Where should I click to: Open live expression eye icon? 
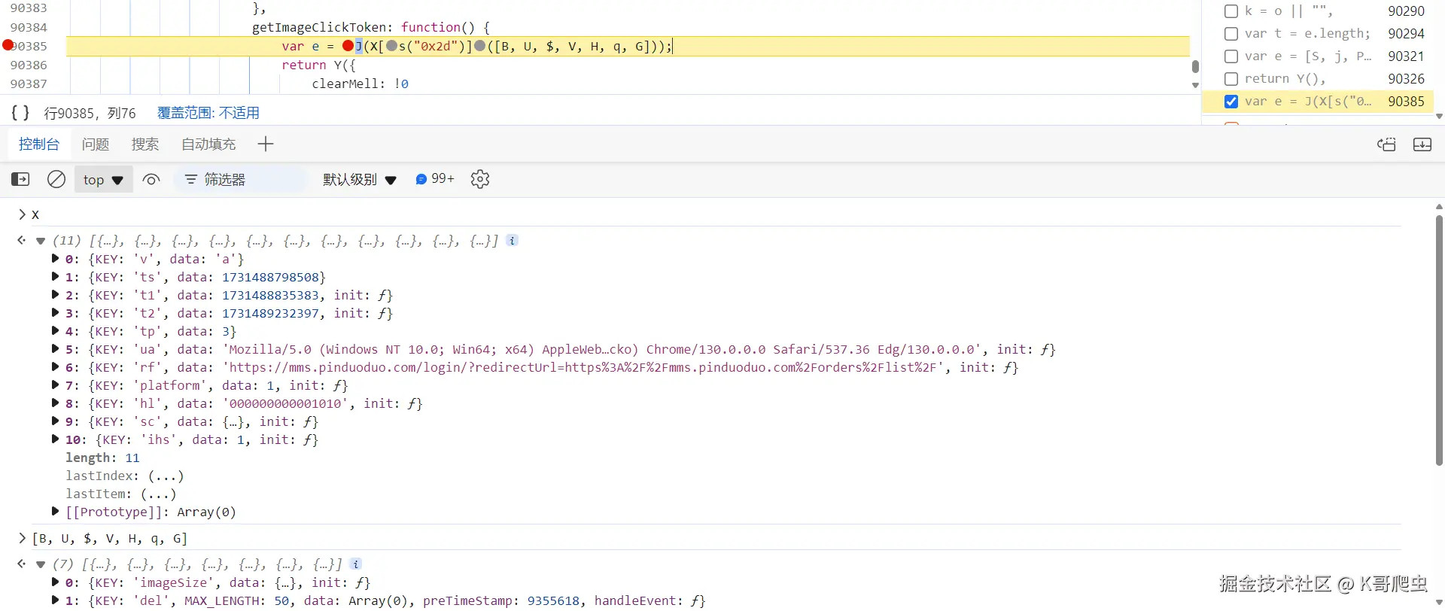(151, 180)
